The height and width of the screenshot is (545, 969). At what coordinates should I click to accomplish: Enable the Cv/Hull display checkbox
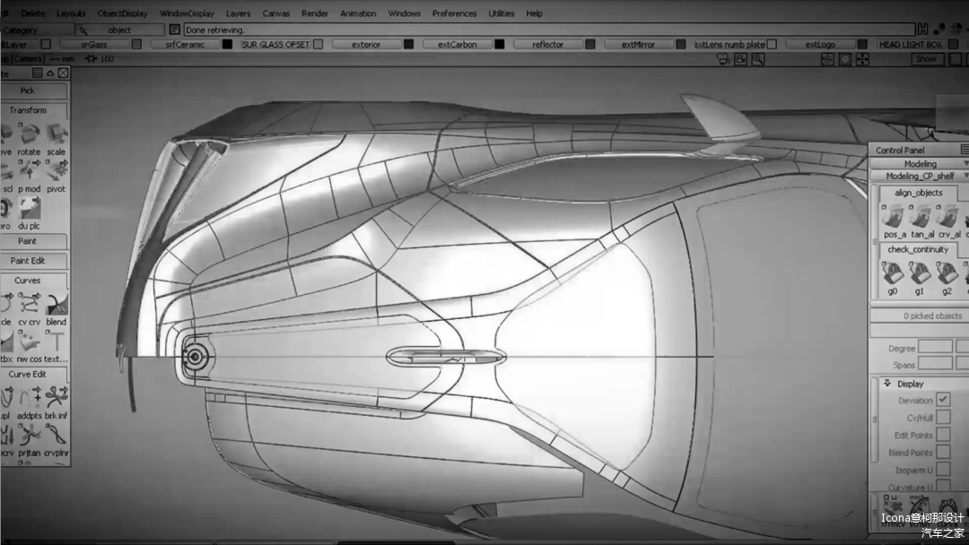[943, 418]
